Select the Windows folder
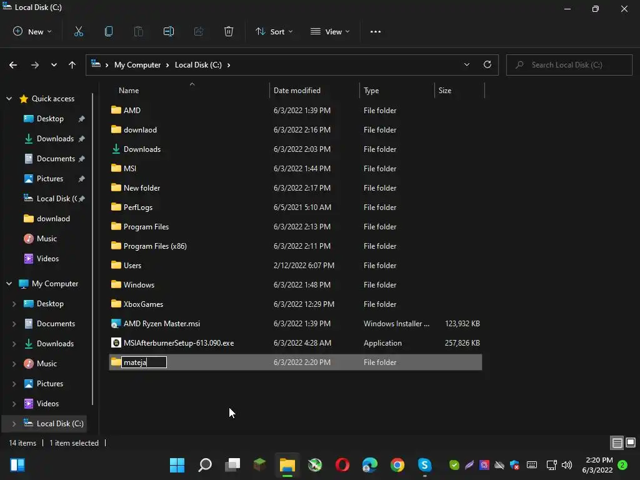640x480 pixels. pyautogui.click(x=296, y=285)
